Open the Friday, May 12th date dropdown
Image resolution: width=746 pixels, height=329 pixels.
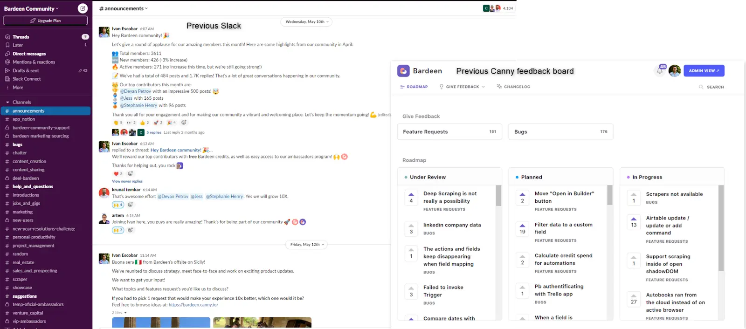coord(307,245)
